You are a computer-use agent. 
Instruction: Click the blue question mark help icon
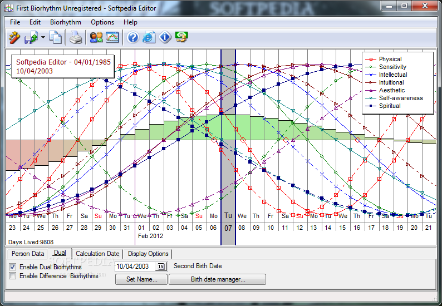(x=133, y=37)
